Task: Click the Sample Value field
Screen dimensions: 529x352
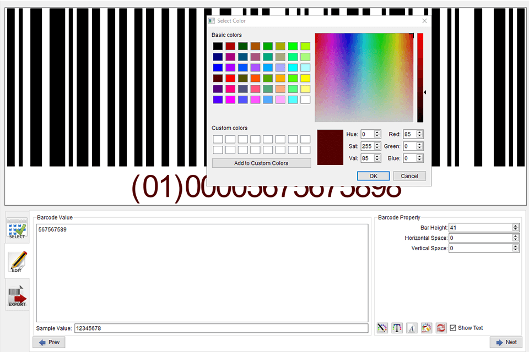Action: (221, 328)
